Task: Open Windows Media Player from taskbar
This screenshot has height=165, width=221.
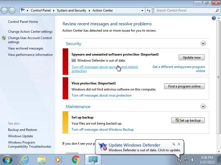Action: pyautogui.click(x=58, y=160)
